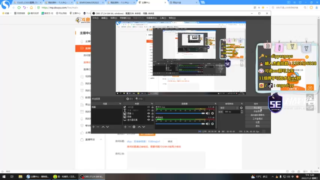320x180 pixels.
Task: Open OBS 编辑 menu
Action: 104,18
